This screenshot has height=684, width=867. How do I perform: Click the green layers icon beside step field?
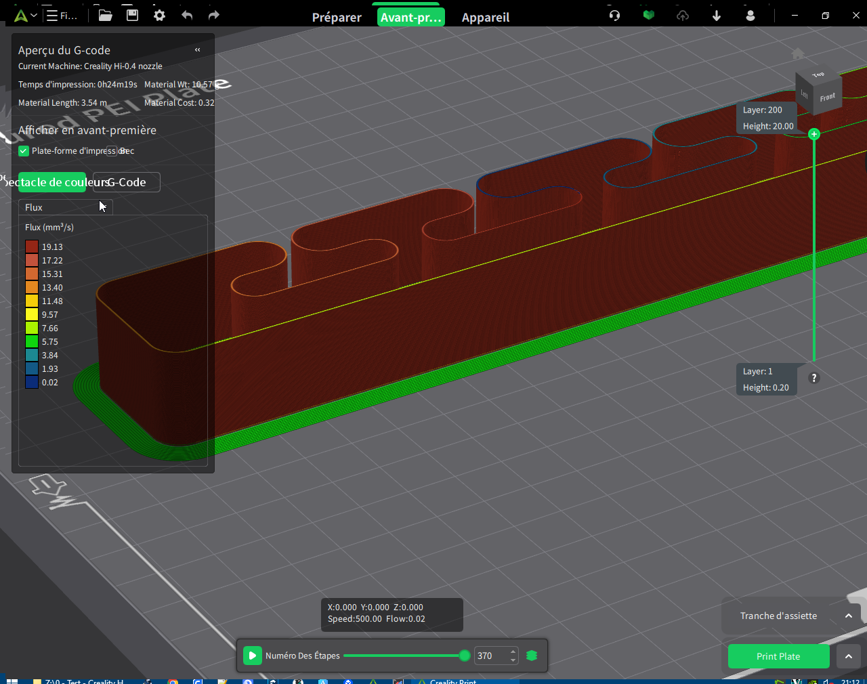[532, 656]
